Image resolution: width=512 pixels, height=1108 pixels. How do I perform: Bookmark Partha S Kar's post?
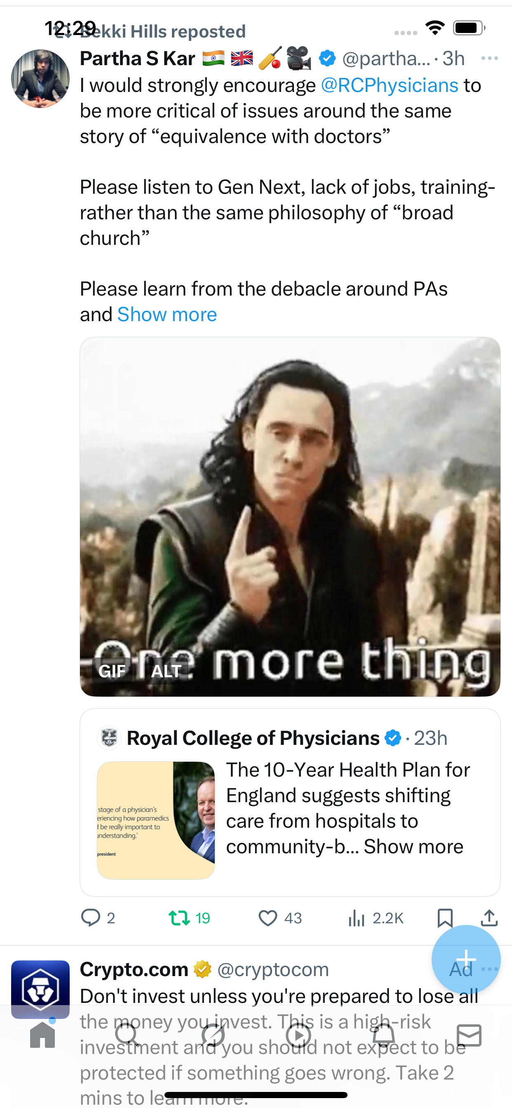point(444,918)
